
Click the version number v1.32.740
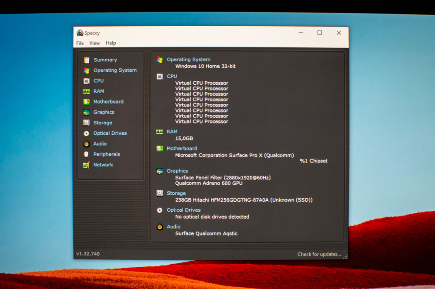(x=88, y=254)
